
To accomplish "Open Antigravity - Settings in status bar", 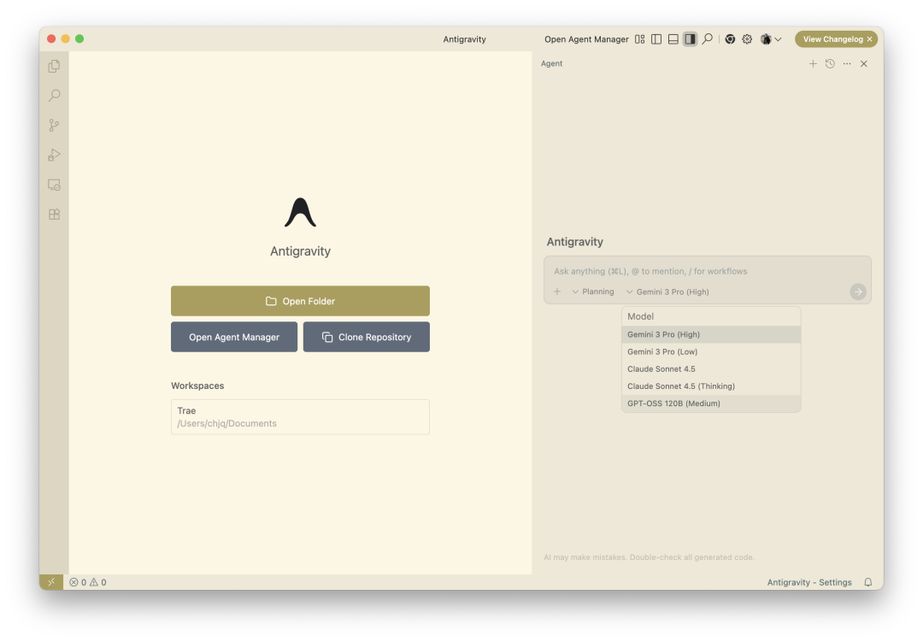I will [x=809, y=582].
